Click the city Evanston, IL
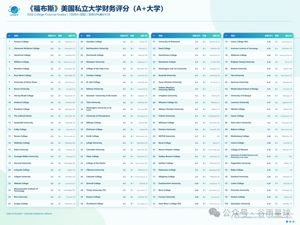 click(143, 49)
